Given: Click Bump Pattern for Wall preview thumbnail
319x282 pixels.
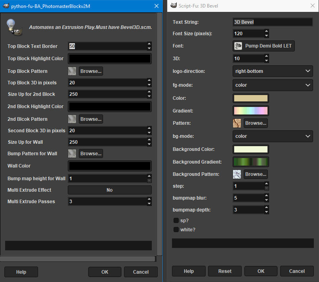Looking at the screenshot, I should (72, 154).
